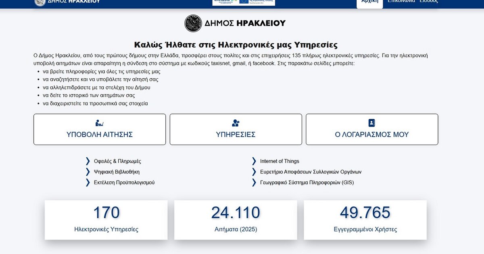This screenshot has height=254, width=484.
Task: Click the chevron beside Οφειλές & Πληρωμές
Action: [x=88, y=161]
